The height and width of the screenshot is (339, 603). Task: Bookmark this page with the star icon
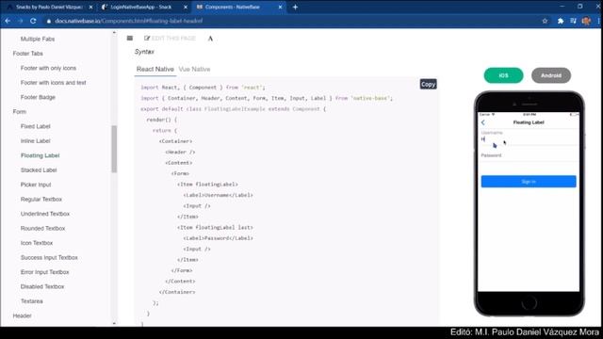(545, 21)
